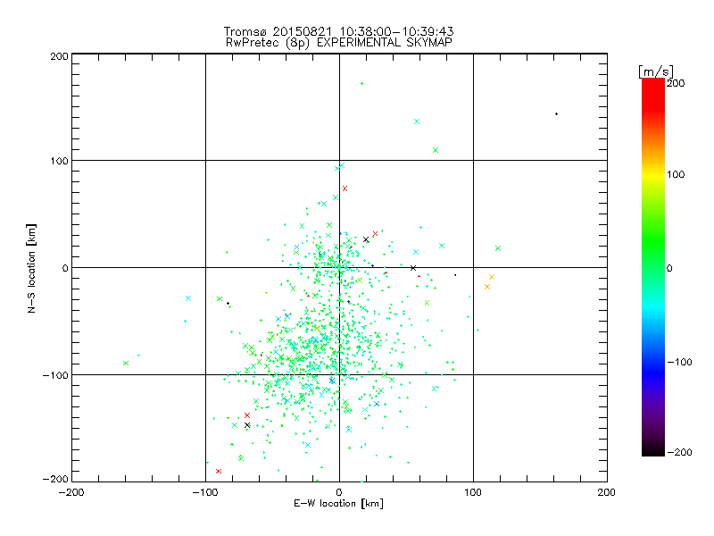
Task: Click the colorbar label '-100'
Action: click(679, 362)
